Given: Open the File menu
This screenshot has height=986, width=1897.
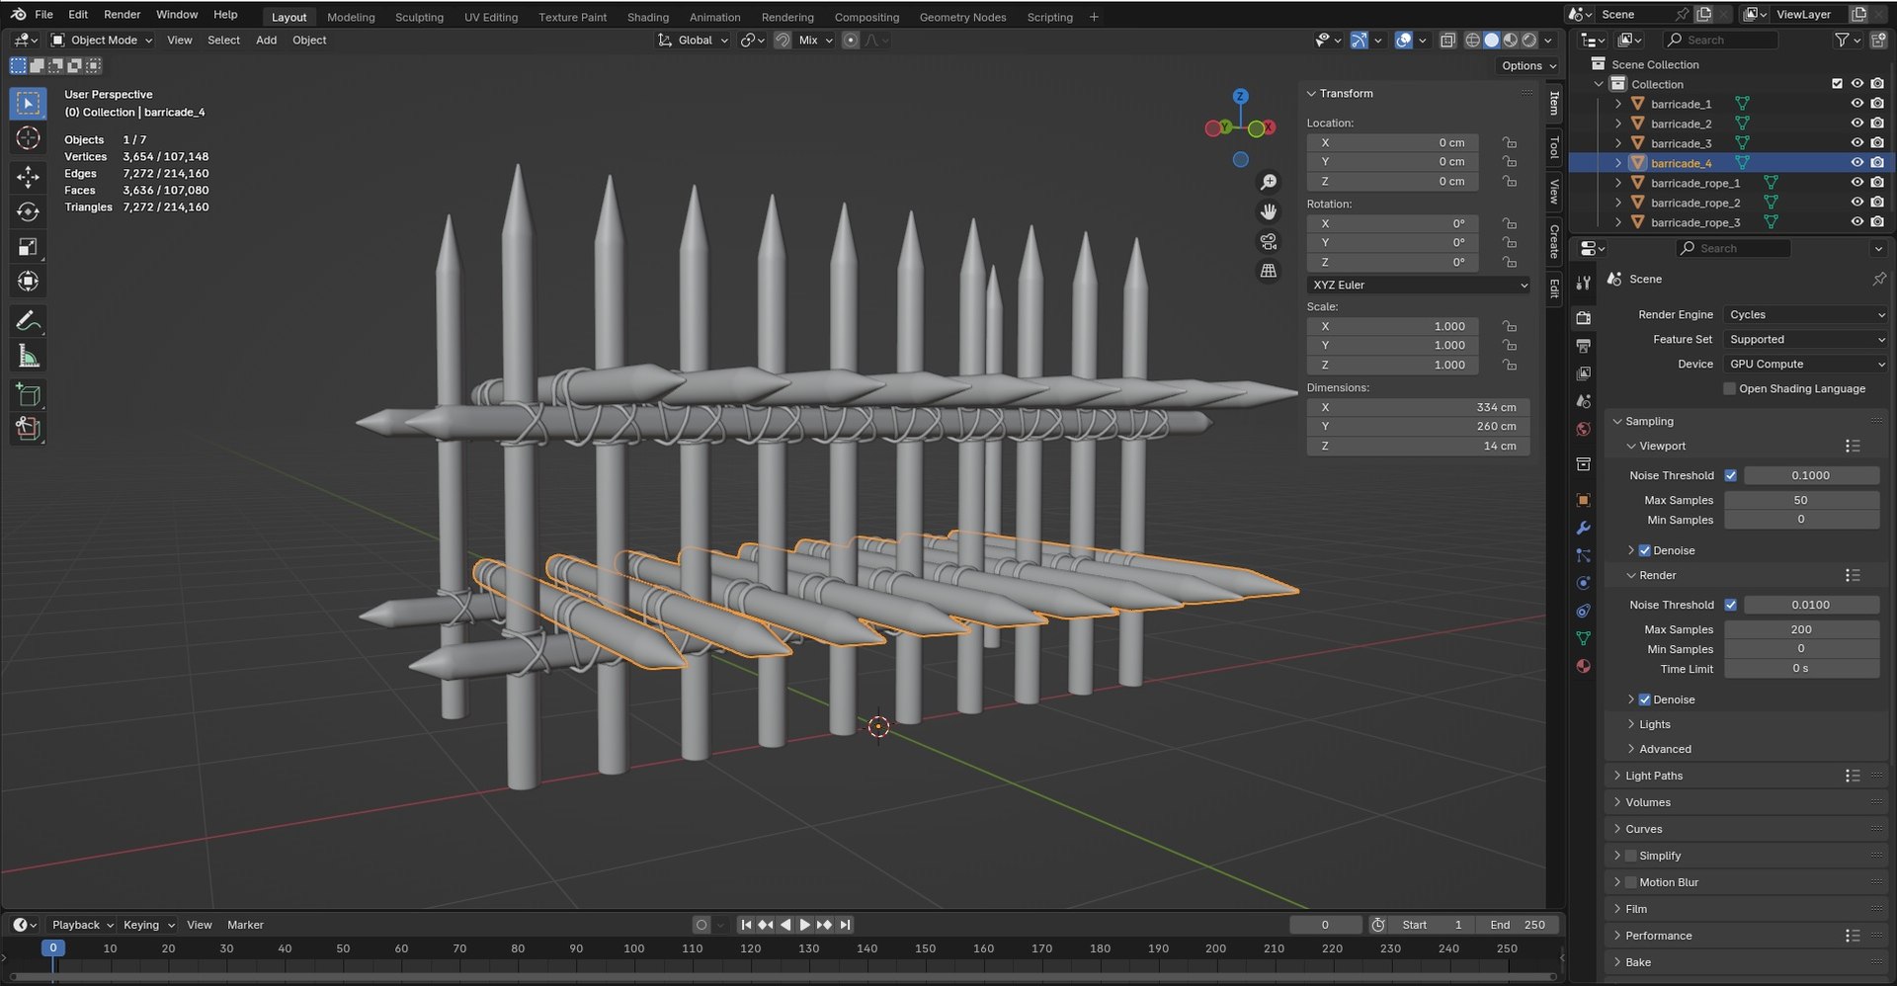Looking at the screenshot, I should tap(43, 15).
